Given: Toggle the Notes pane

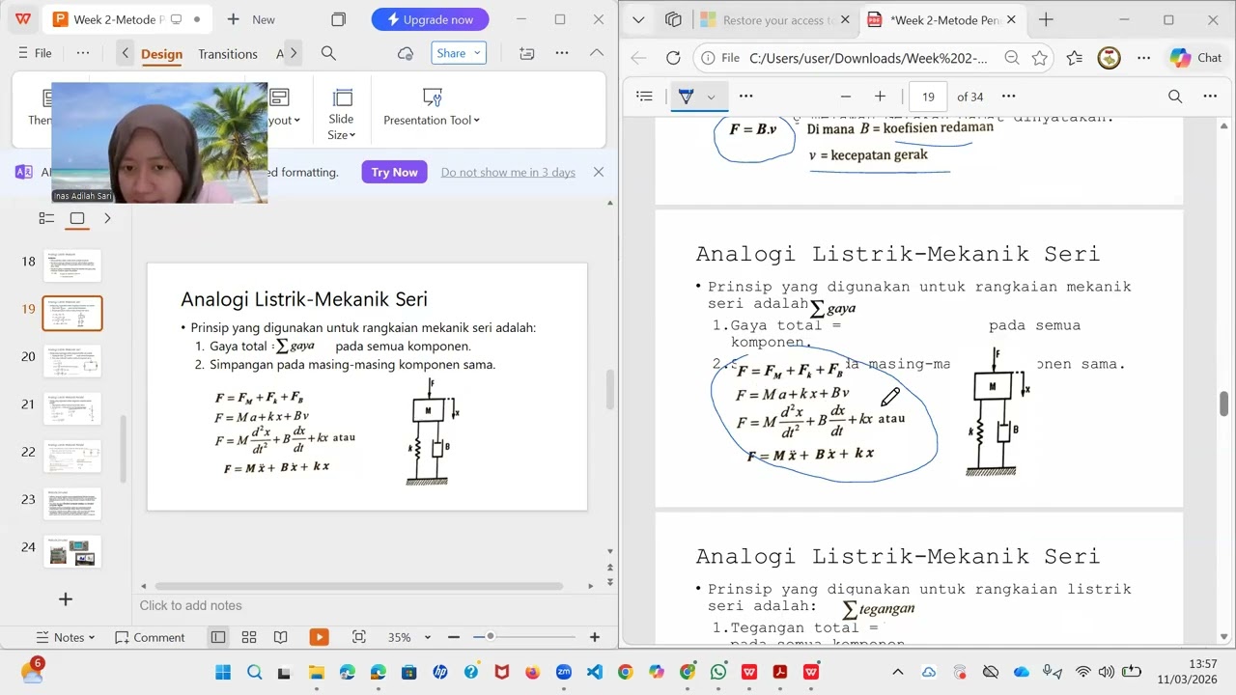Looking at the screenshot, I should (x=66, y=637).
